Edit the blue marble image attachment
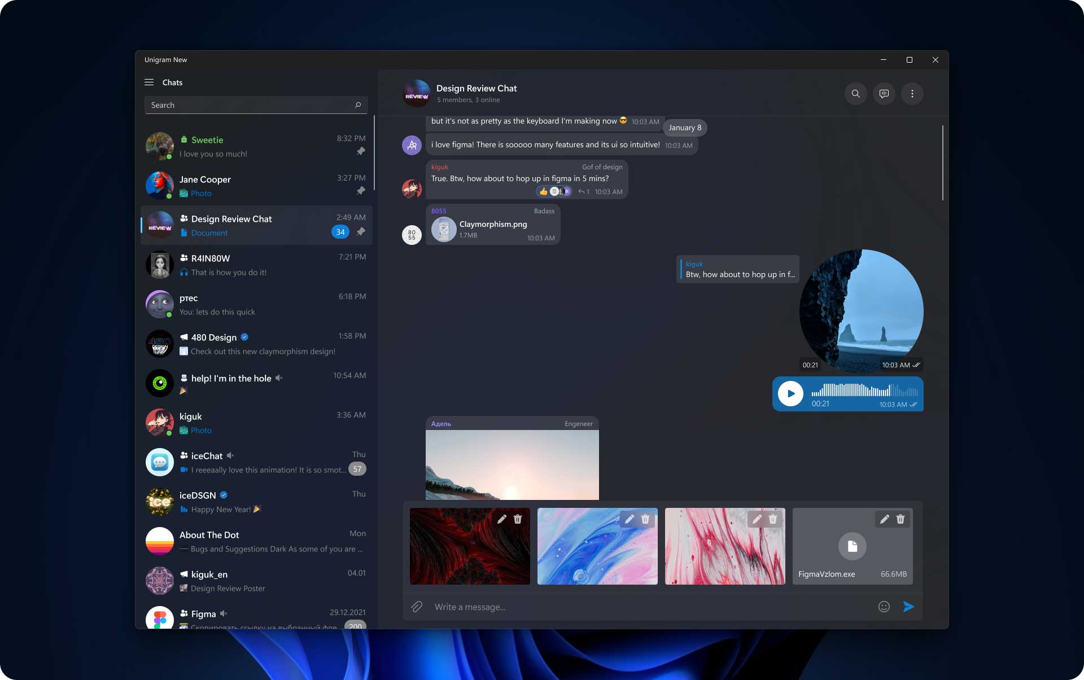1084x680 pixels. 630,519
